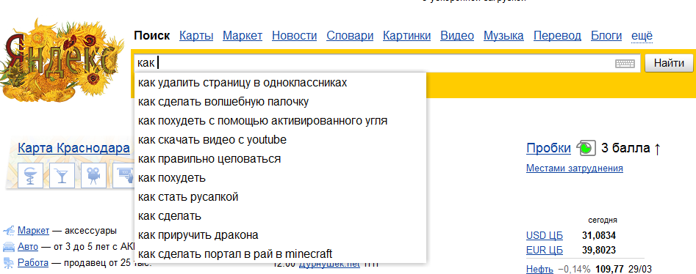
Task: Click the icon beside Маркет аксессуары
Action: 8,231
